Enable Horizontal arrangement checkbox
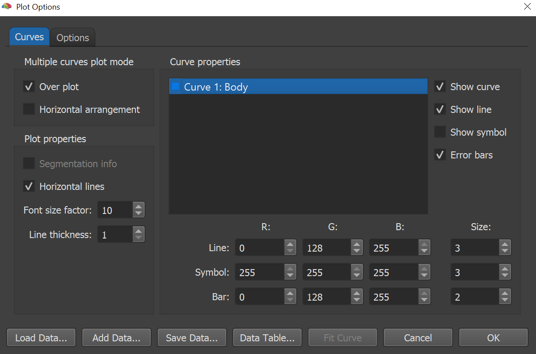 pyautogui.click(x=29, y=109)
